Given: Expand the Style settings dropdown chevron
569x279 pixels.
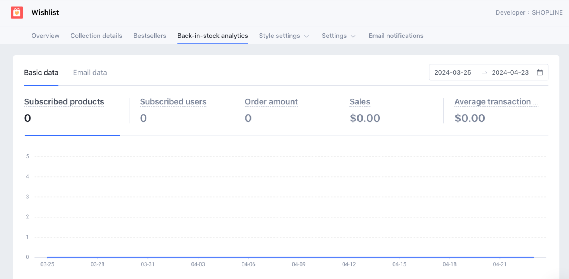Looking at the screenshot, I should point(307,36).
